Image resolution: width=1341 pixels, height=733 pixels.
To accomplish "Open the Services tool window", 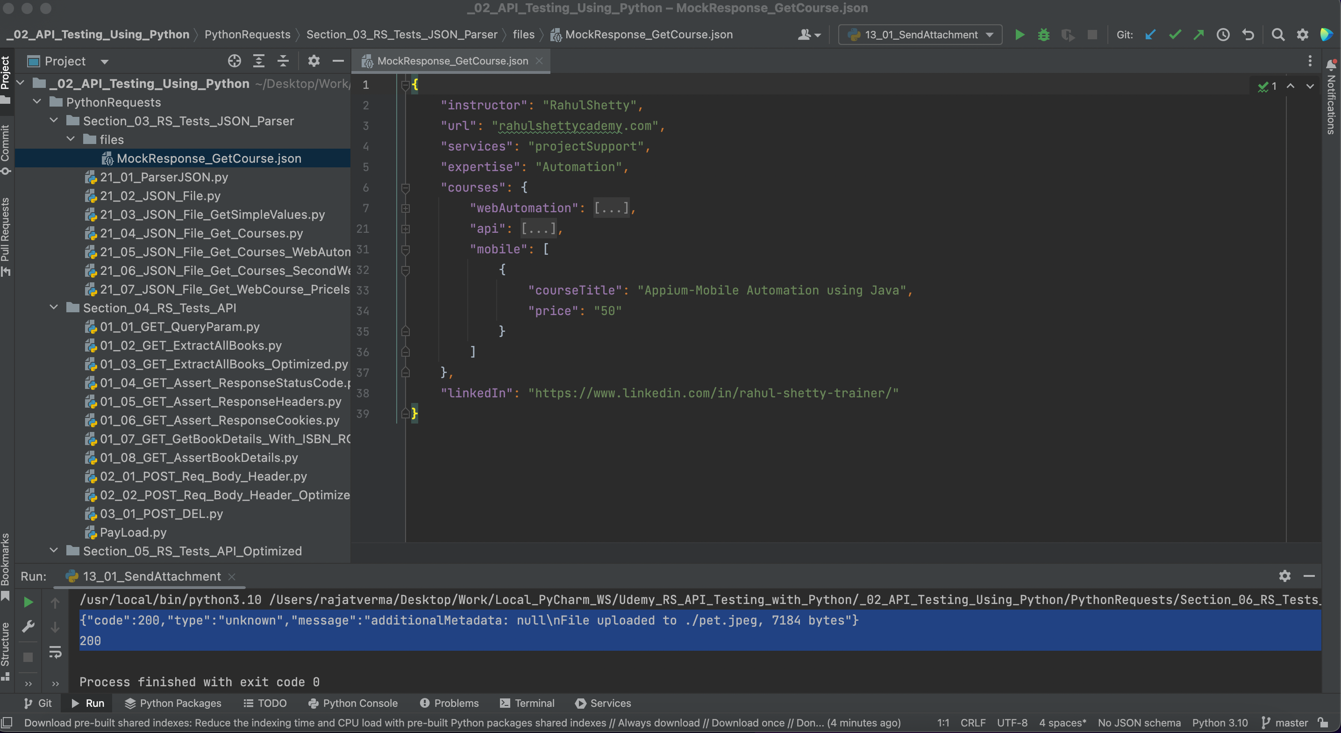I will click(x=603, y=703).
